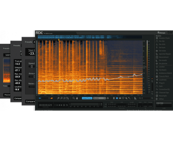Open the Module Chain module
The height and width of the screenshot is (141, 173).
click(x=163, y=38)
